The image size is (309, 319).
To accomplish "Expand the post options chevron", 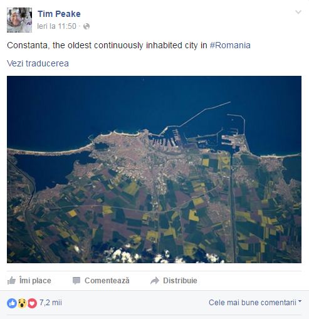I will tap(298, 12).
